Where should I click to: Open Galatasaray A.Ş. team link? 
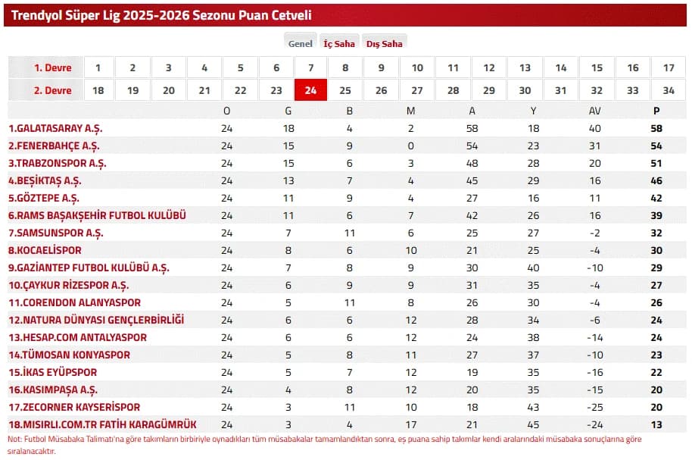tap(55, 129)
